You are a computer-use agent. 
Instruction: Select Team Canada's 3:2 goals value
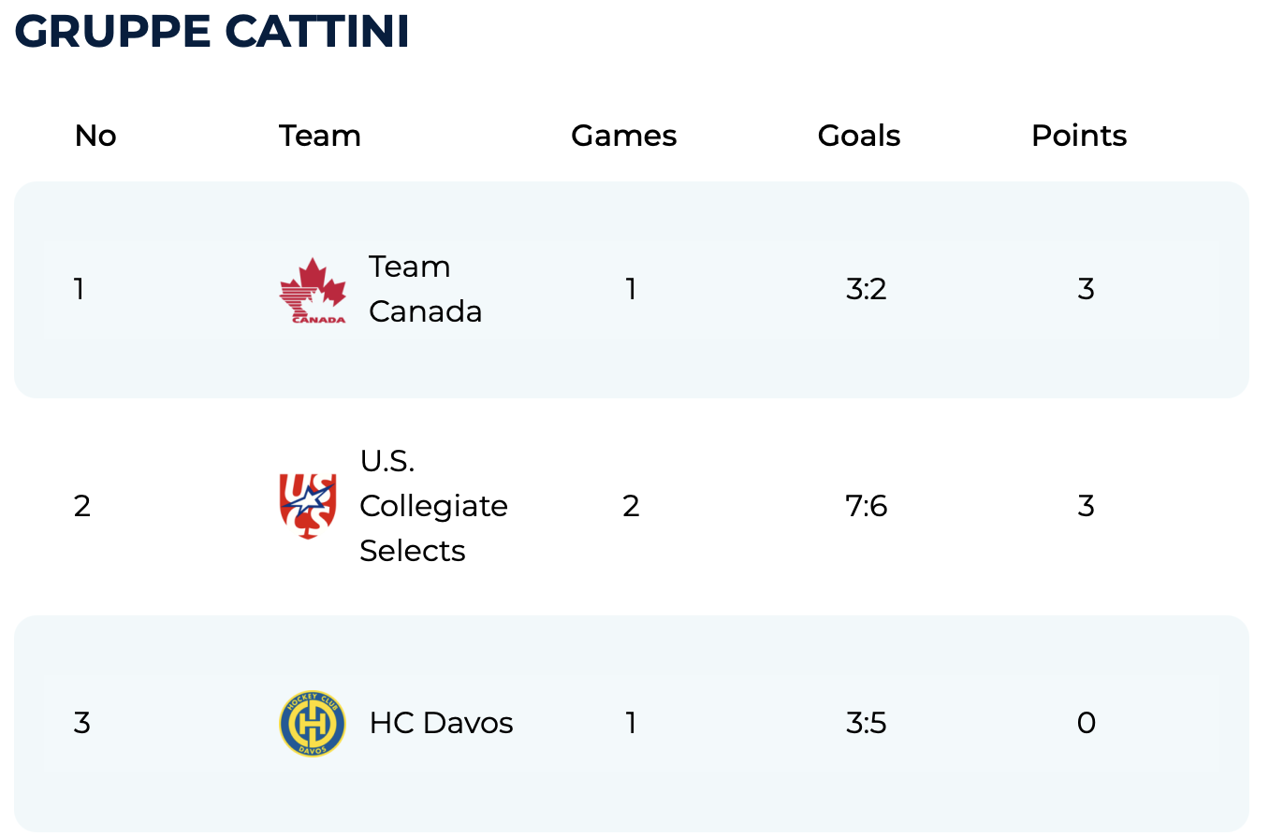pos(866,289)
